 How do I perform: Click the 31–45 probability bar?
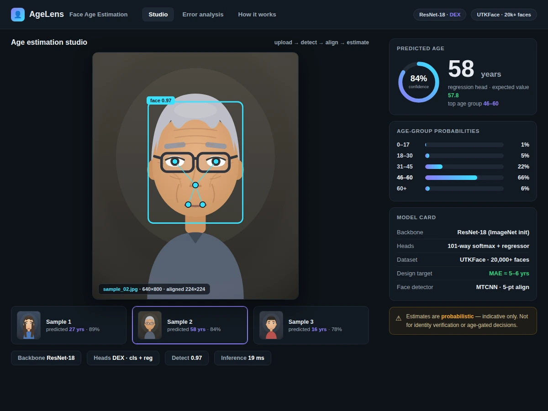pyautogui.click(x=464, y=167)
